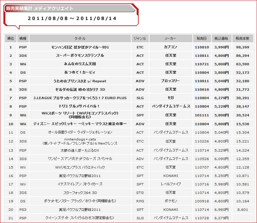Select title みんなのリズム天国
Viewport: 257px width, 223px height.
pyautogui.click(x=80, y=64)
